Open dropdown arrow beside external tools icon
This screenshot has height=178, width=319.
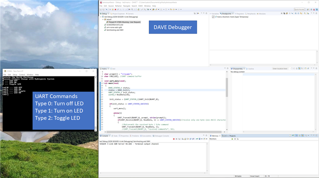158,9
